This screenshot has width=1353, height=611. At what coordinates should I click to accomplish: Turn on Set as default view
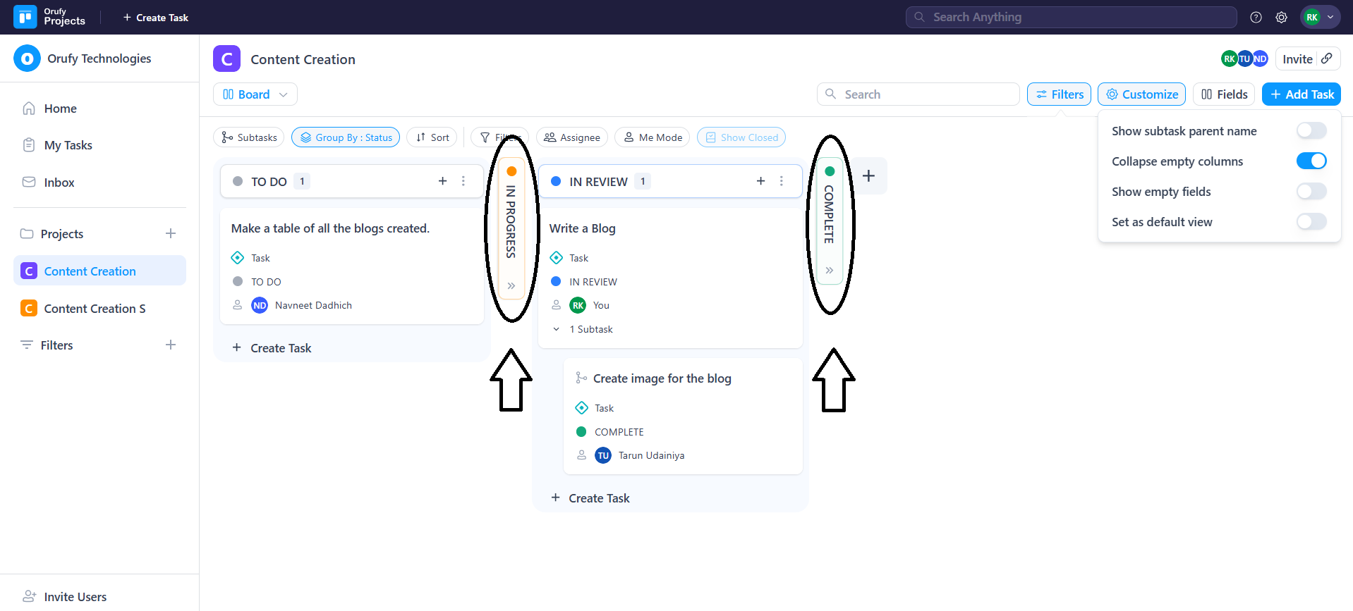(1311, 222)
